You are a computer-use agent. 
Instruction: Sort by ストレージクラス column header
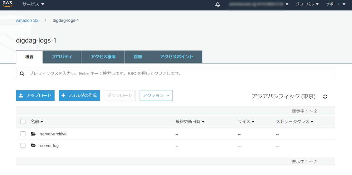(295, 122)
